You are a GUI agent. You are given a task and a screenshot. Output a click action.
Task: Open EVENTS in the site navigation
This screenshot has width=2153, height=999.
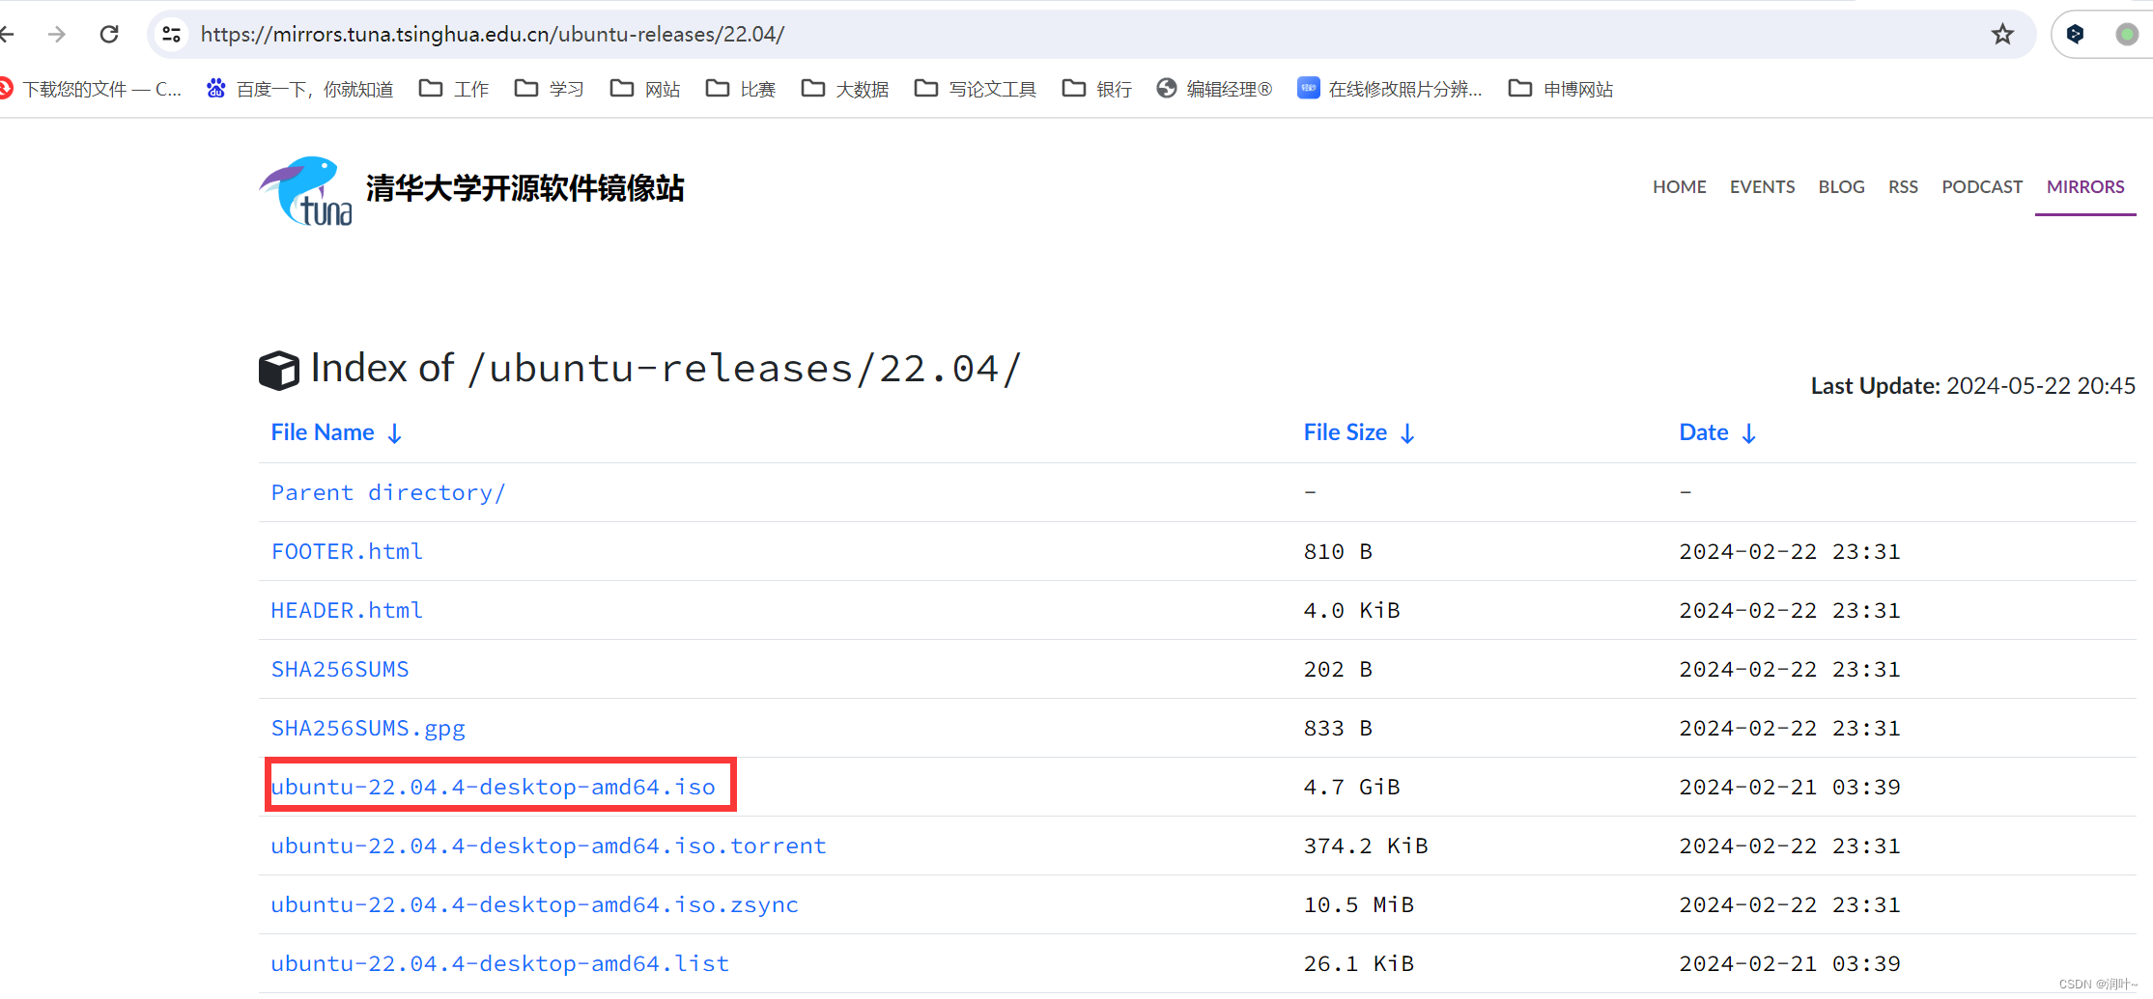(x=1762, y=187)
